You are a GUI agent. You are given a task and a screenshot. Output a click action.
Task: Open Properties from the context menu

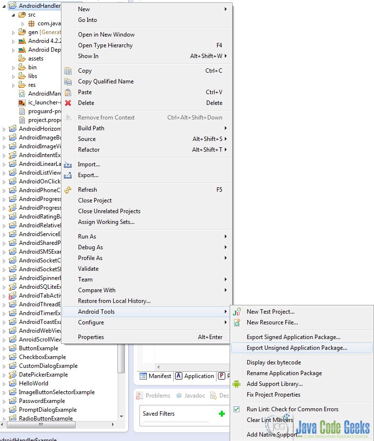point(147,337)
